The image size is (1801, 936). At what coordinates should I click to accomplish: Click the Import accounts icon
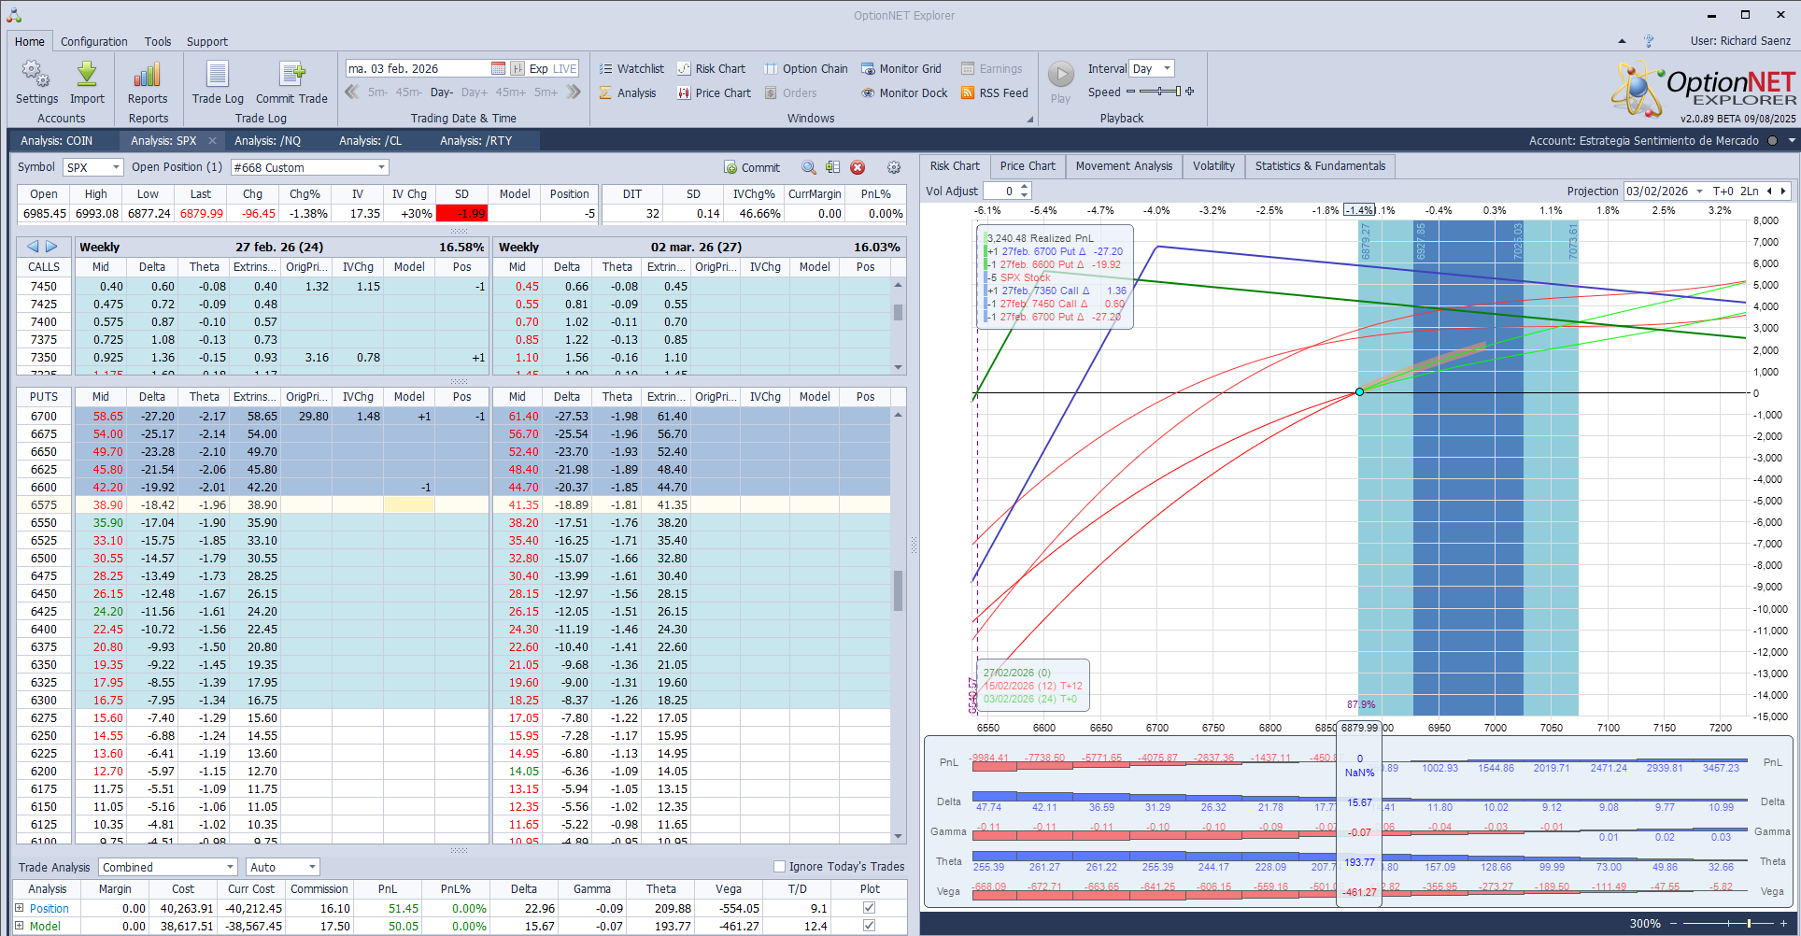coord(87,83)
